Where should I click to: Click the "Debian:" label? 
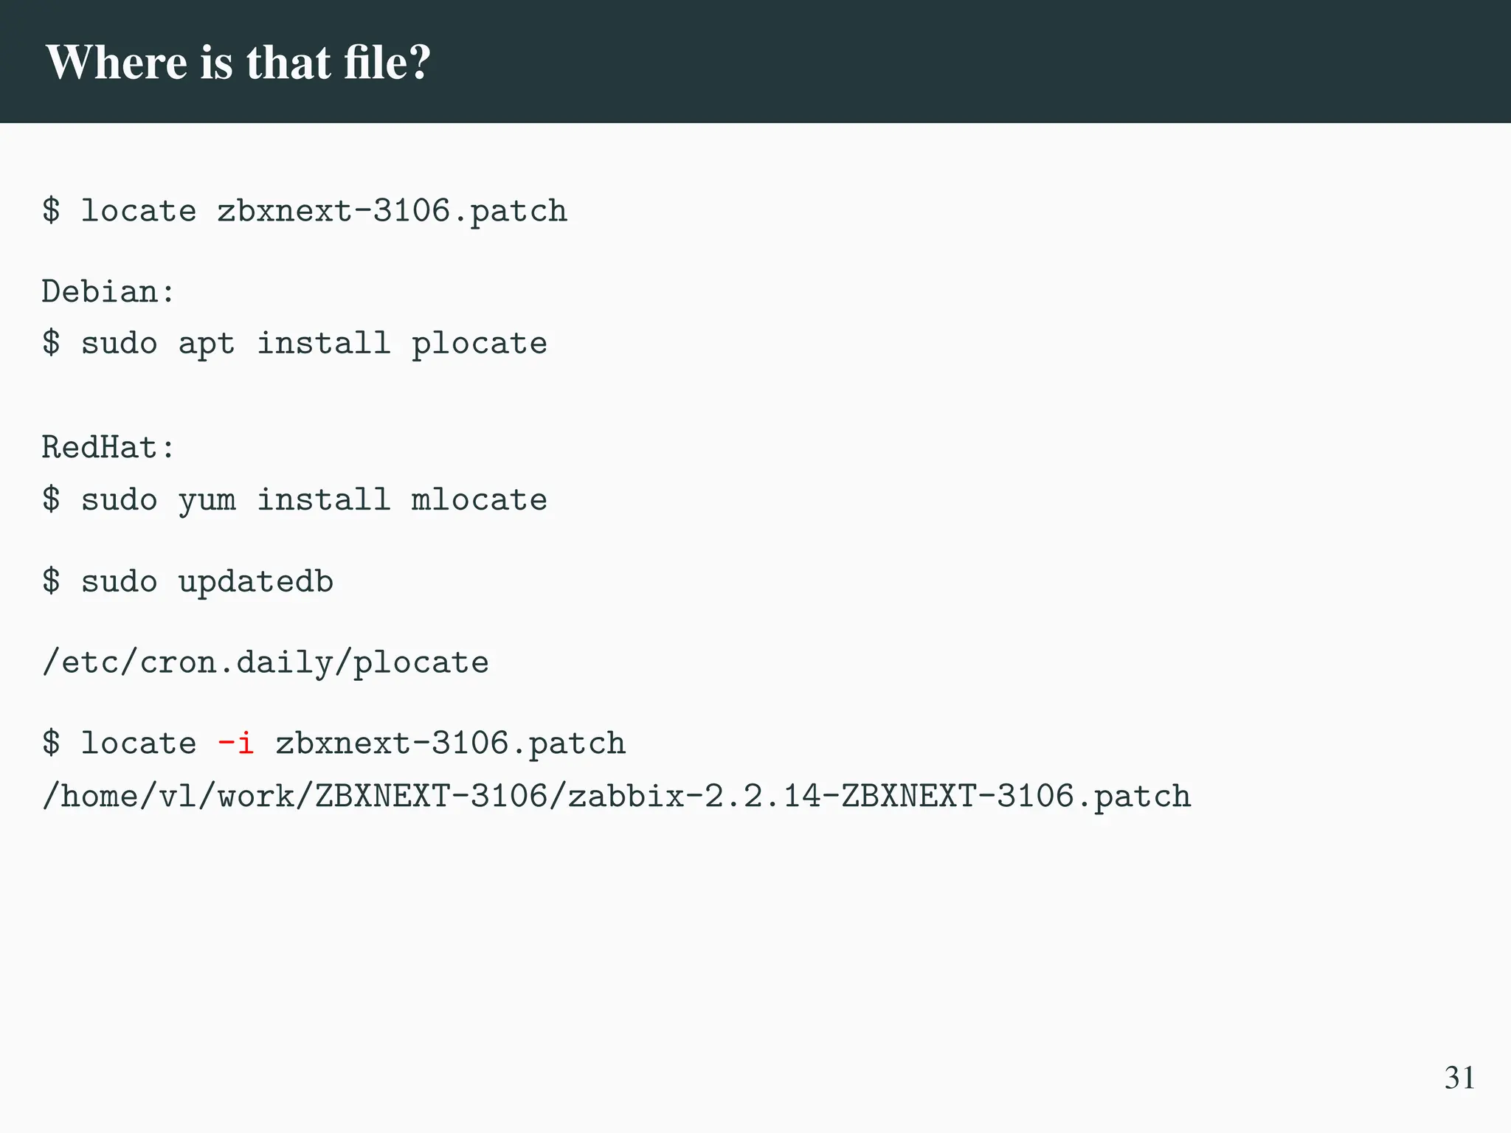108,292
